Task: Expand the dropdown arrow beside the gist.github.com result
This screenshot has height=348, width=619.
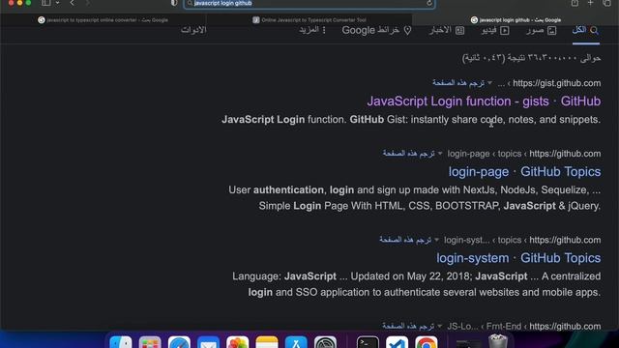Action: (490, 83)
